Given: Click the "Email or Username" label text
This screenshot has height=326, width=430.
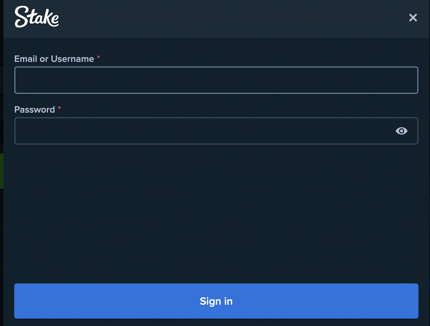Looking at the screenshot, I should pos(54,59).
